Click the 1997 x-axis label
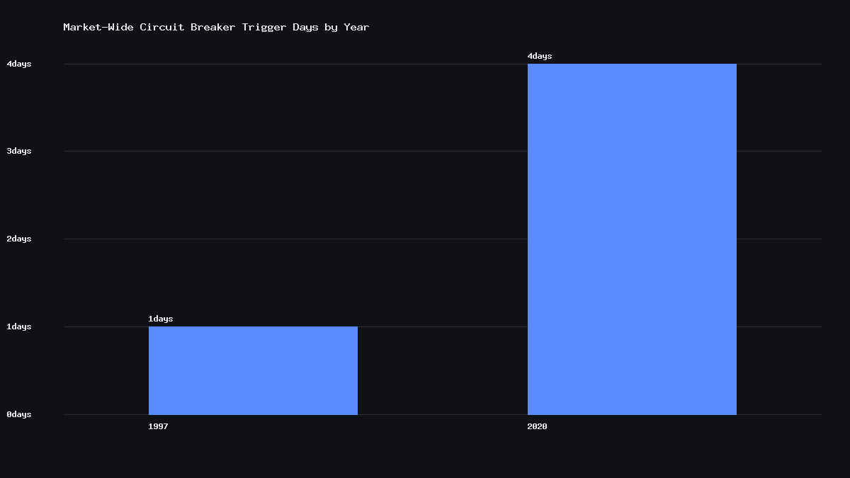Image resolution: width=850 pixels, height=478 pixels. (x=158, y=427)
